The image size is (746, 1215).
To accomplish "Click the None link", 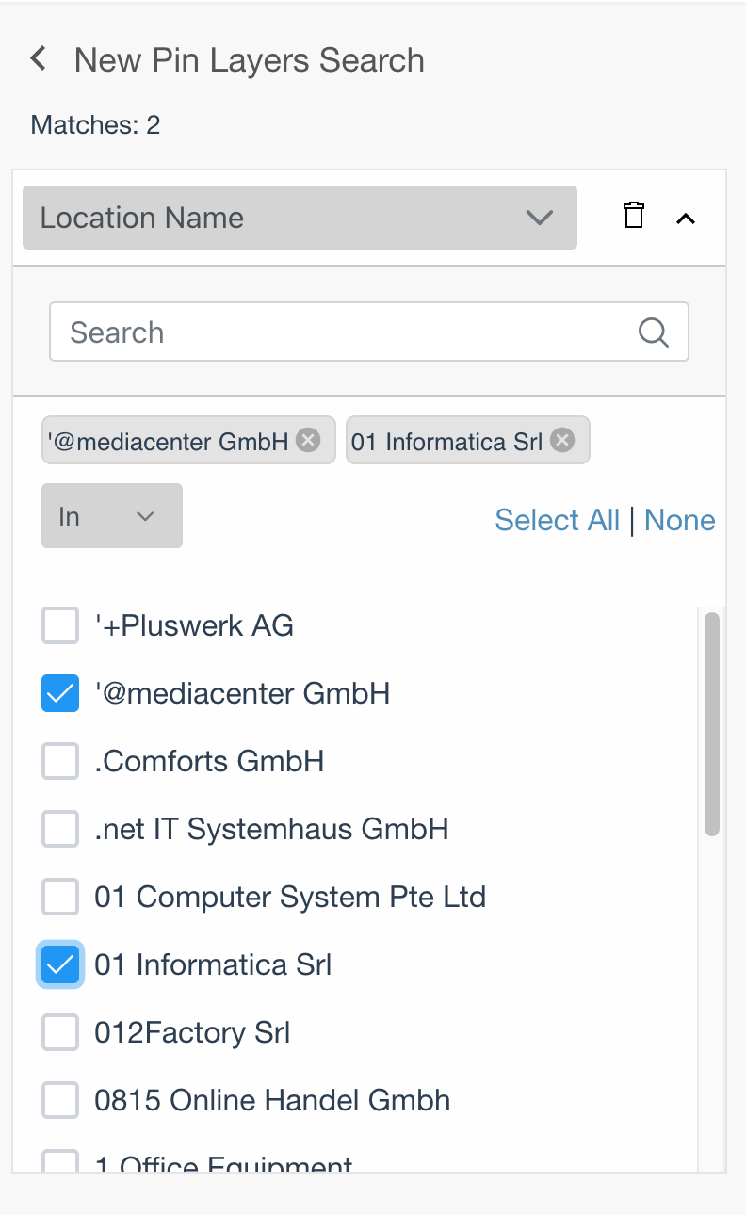I will pos(680,520).
